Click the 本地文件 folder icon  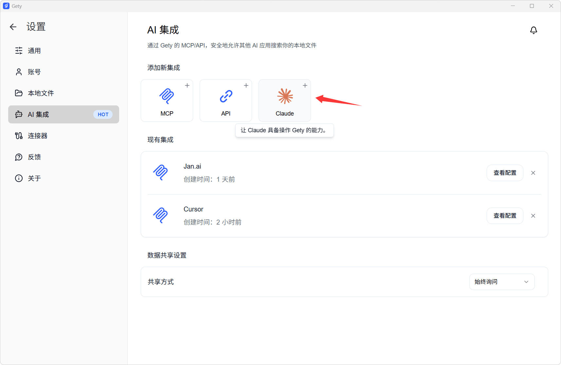tap(19, 93)
